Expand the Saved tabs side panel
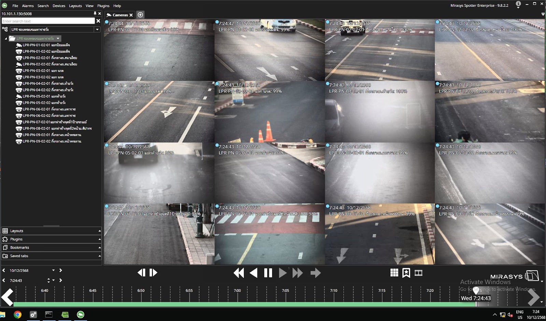This screenshot has height=321, width=546. (51, 256)
